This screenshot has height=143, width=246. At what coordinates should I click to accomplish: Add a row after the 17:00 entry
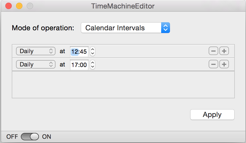tap(224, 64)
